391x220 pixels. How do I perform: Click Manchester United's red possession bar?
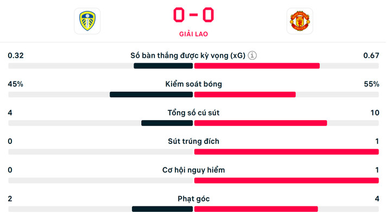[x=245, y=95]
